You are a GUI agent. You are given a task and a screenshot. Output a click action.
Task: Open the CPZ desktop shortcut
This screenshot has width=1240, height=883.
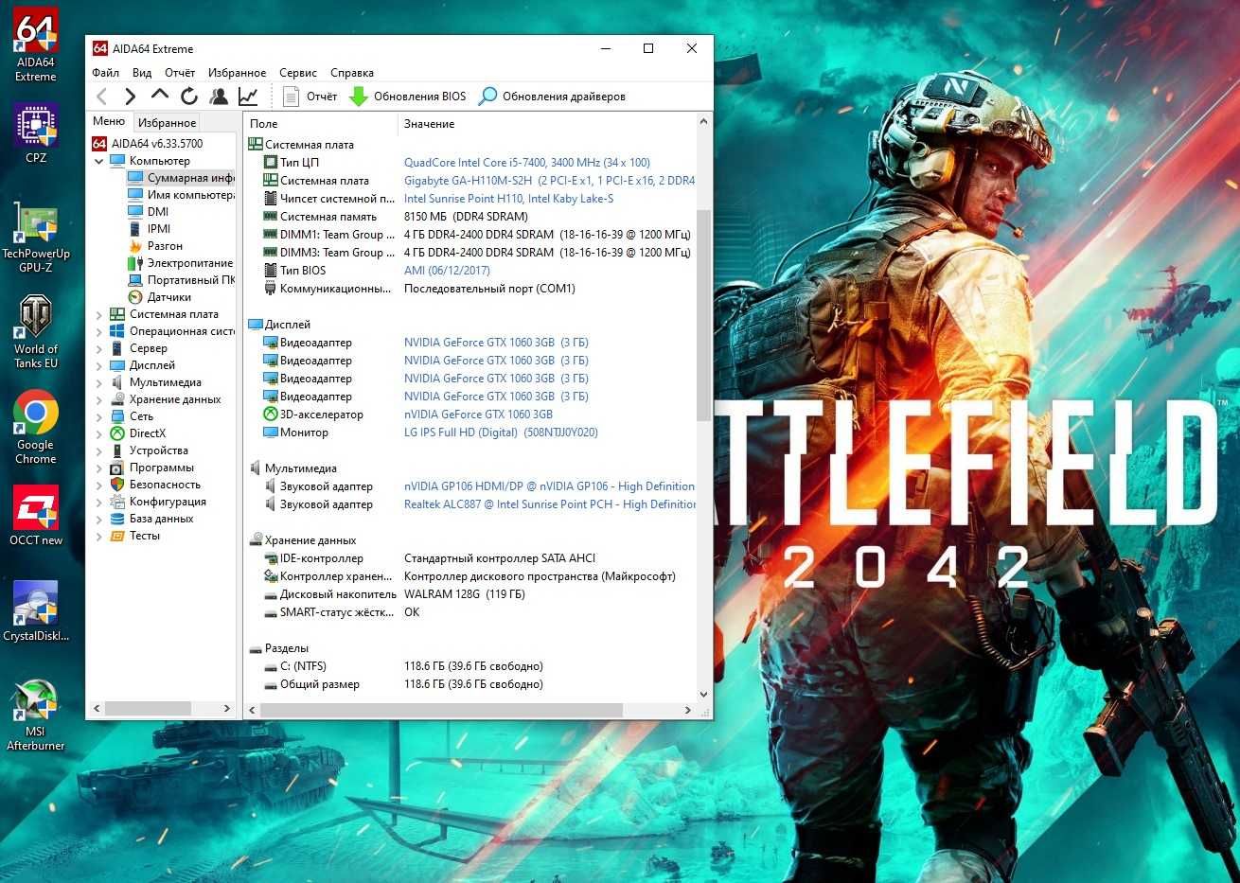pos(35,132)
